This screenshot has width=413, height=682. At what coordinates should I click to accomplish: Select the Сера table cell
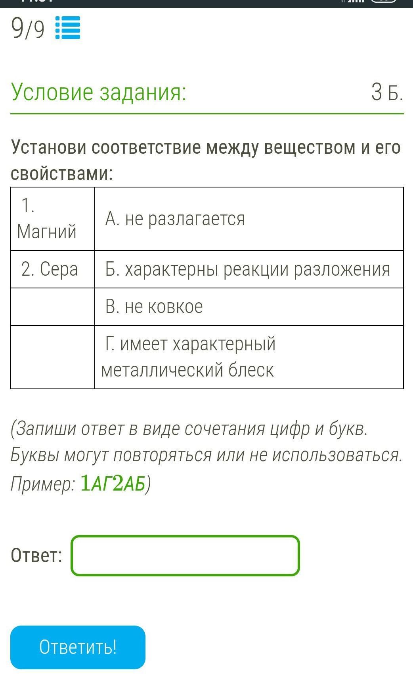[53, 269]
